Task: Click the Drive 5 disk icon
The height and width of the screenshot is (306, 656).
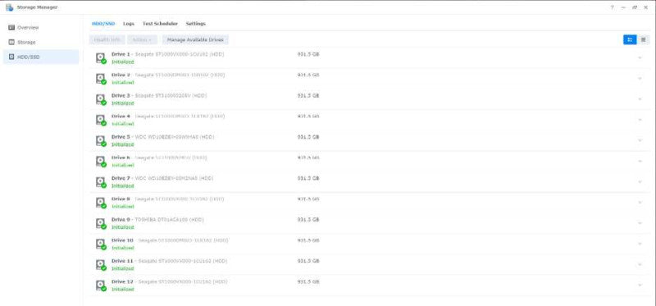Action: point(100,140)
